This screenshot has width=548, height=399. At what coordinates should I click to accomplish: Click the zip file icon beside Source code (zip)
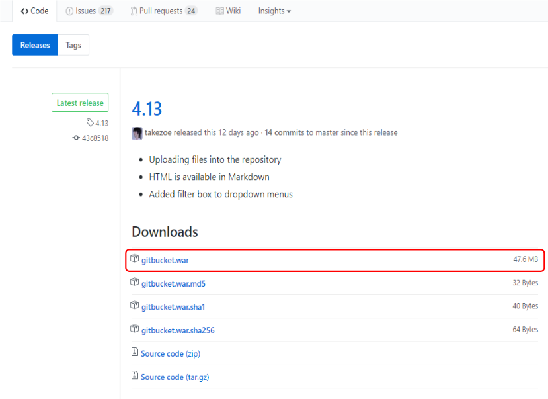135,352
